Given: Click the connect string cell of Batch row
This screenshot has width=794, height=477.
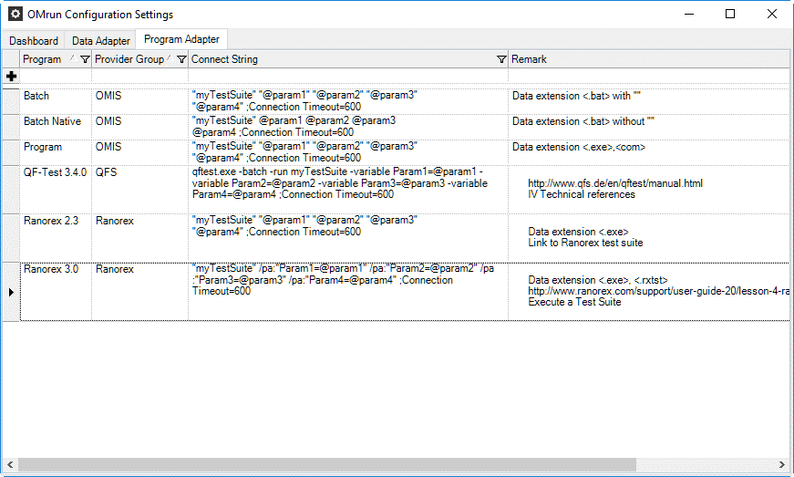Looking at the screenshot, I should click(348, 101).
